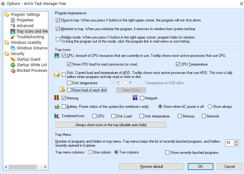Click Always show icons in the tray button
244x174 pixels.
(x=111, y=125)
